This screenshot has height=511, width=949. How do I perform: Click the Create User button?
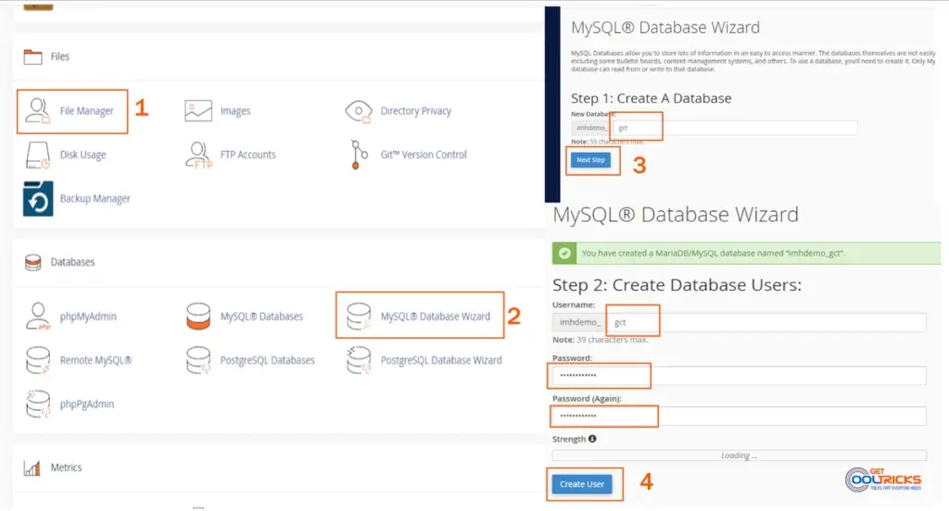[x=582, y=484]
